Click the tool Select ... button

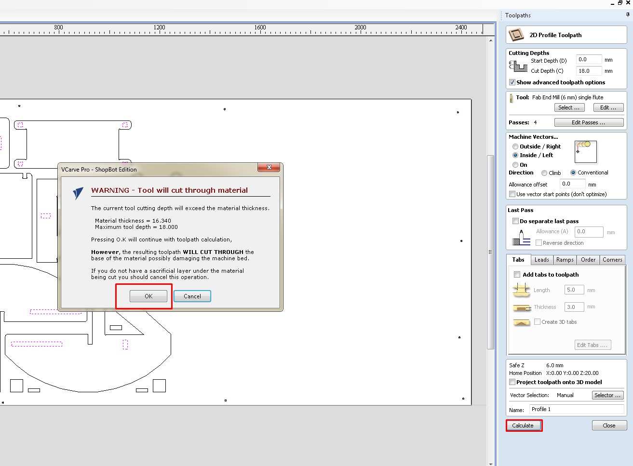coord(569,107)
